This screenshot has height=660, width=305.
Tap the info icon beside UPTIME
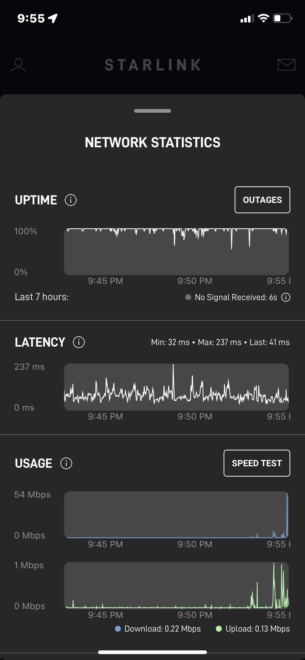pos(71,200)
